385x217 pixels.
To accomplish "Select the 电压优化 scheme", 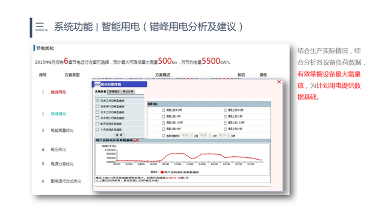I will (58, 149).
